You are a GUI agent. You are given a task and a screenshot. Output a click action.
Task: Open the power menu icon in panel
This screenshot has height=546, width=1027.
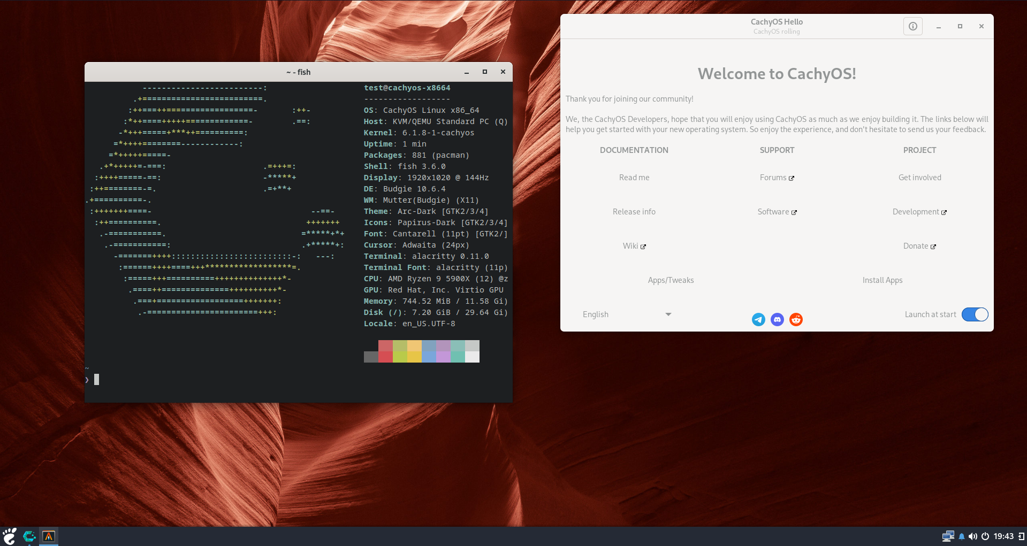(985, 536)
